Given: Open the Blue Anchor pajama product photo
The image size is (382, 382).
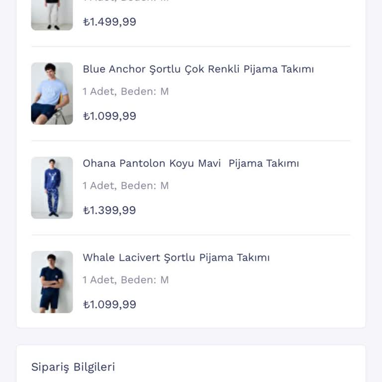Looking at the screenshot, I should point(52,94).
